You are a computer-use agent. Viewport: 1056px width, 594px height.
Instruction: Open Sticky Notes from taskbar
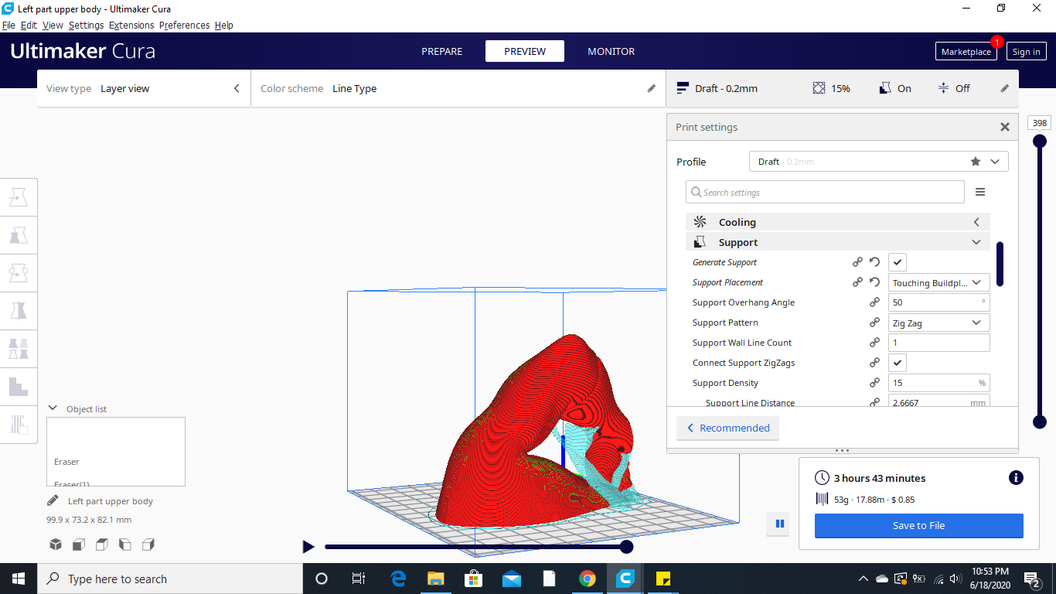click(663, 579)
